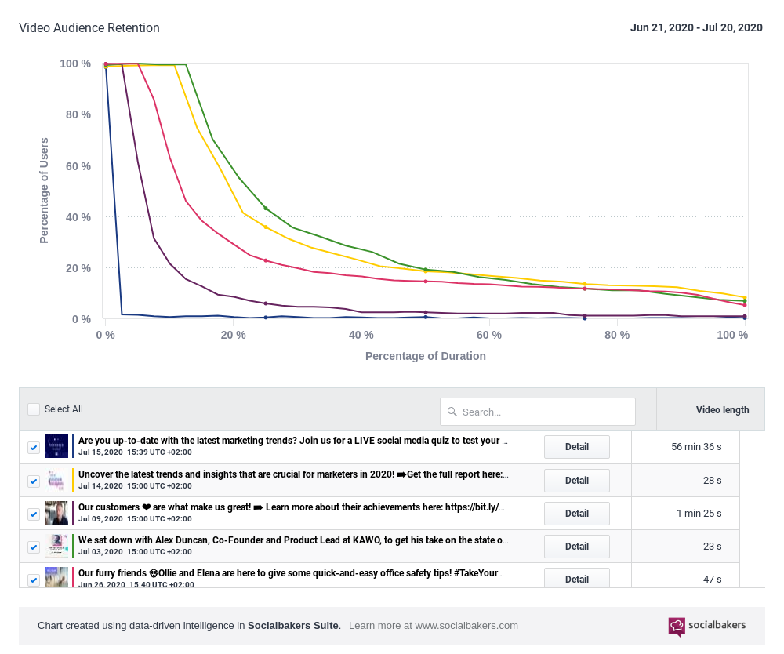This screenshot has width=784, height=654.
Task: Uncheck the Alex Duncan KAWO video checkbox
Action: point(34,547)
